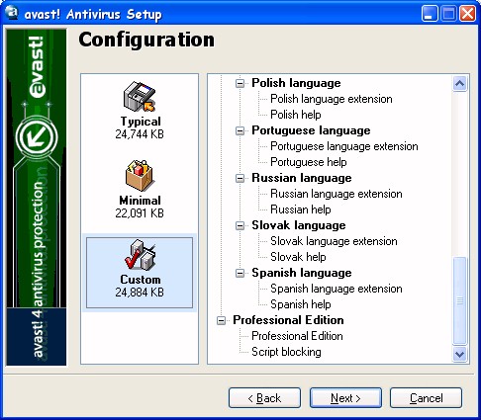Image resolution: width=481 pixels, height=420 pixels.
Task: Select 'Slovak help' item
Action: [298, 257]
